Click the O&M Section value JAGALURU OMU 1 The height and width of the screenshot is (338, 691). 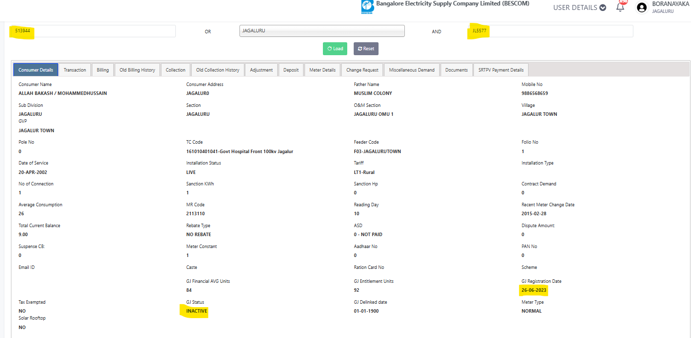[374, 114]
